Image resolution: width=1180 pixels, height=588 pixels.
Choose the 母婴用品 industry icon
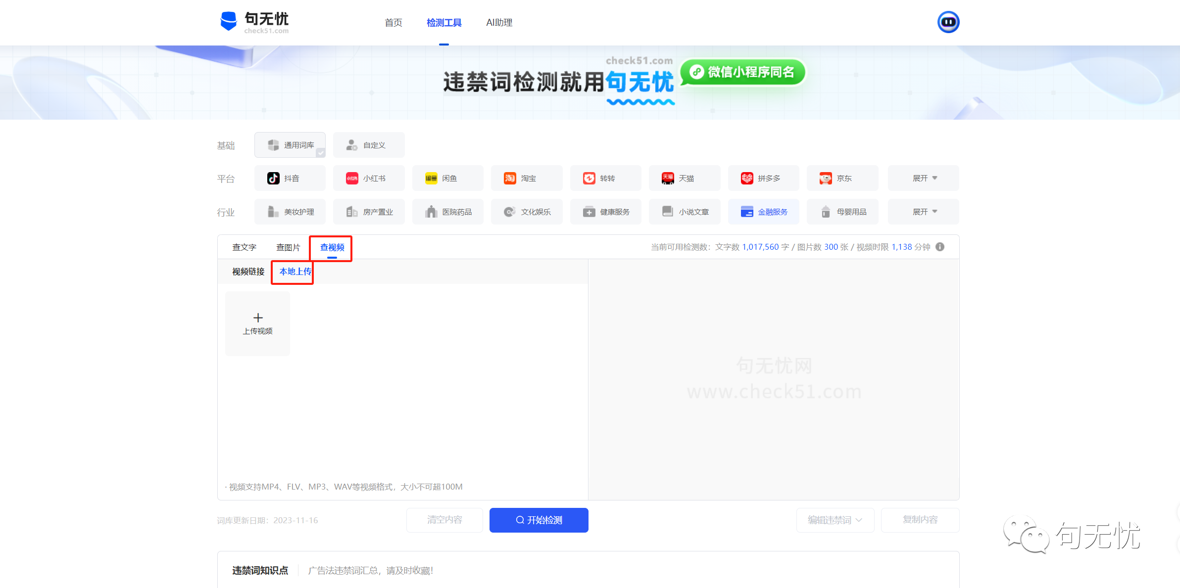pos(826,212)
